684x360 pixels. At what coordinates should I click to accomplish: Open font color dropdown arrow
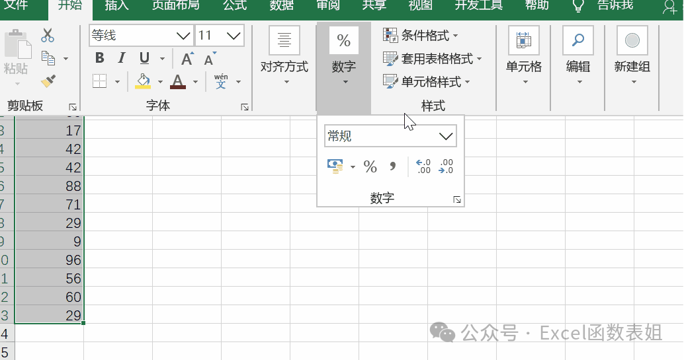[195, 81]
